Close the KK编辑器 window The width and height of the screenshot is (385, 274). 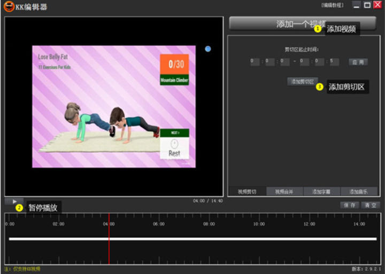pos(378,5)
